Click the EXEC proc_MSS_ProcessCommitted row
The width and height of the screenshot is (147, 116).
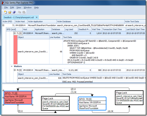[x=77, y=81]
